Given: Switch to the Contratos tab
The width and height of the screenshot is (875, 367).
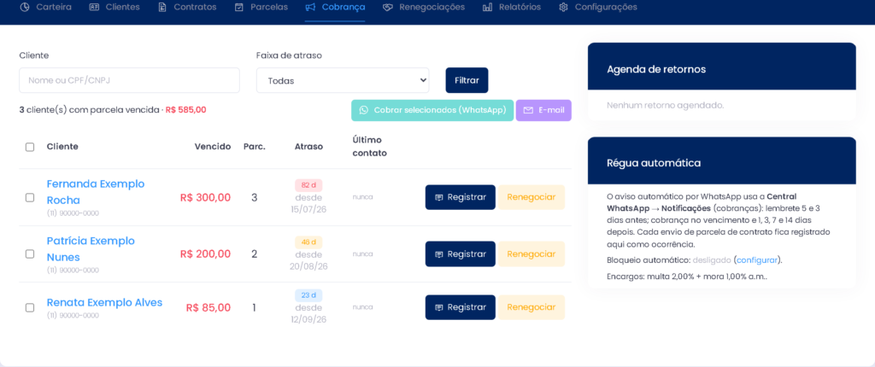Looking at the screenshot, I should tap(187, 7).
